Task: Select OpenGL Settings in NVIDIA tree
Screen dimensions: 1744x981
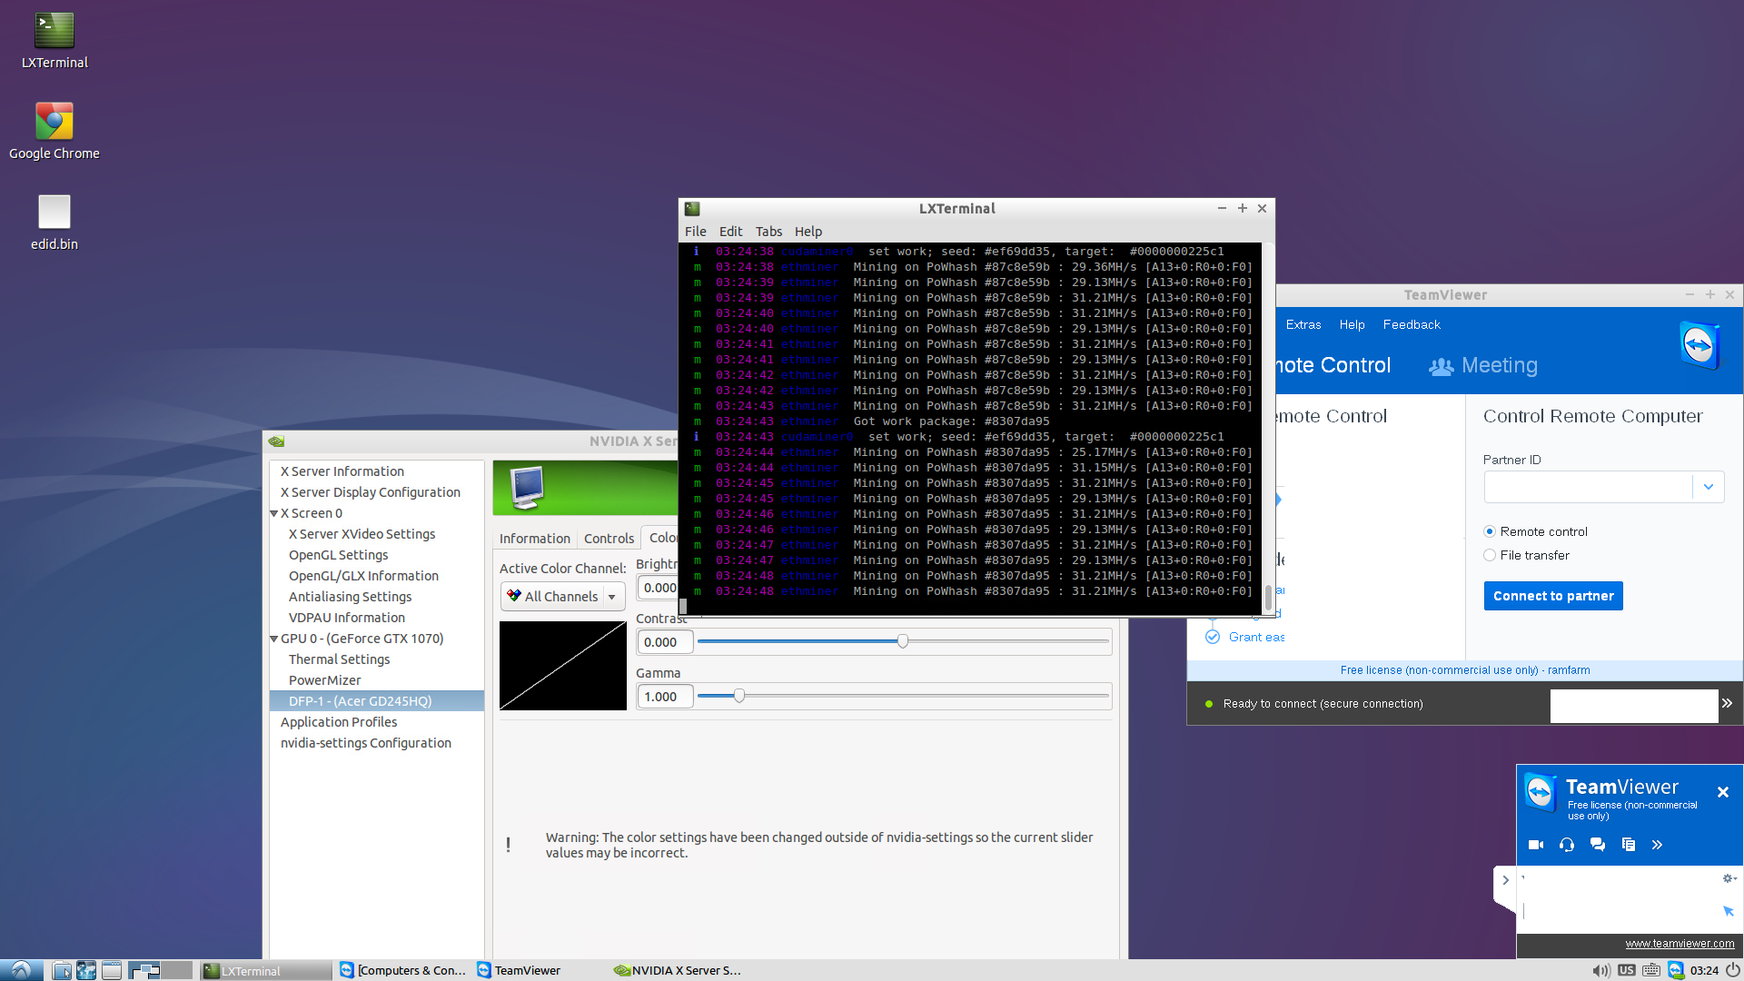Action: point(338,555)
